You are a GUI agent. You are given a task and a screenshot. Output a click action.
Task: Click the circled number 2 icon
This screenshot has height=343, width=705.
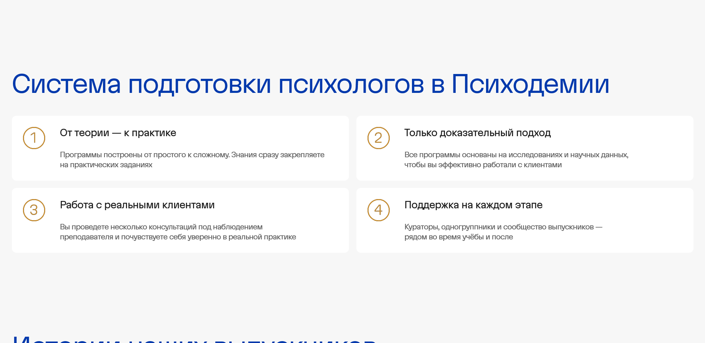(379, 138)
